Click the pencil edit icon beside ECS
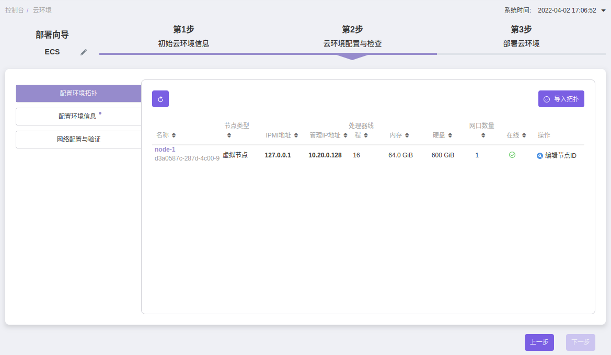 pos(84,52)
